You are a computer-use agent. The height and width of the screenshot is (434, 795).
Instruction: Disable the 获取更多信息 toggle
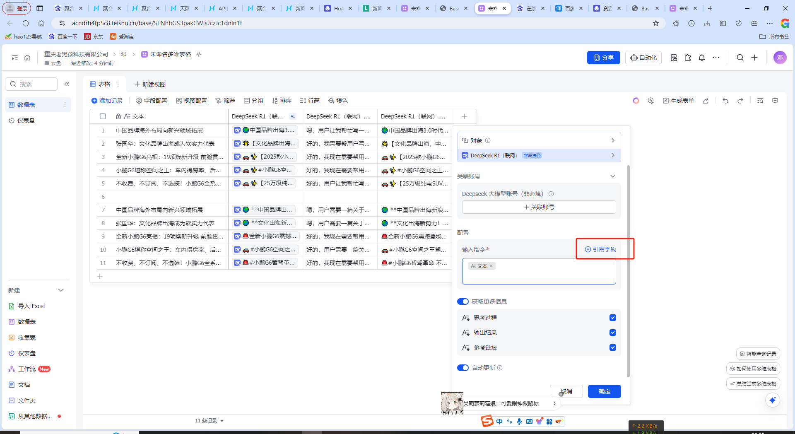pyautogui.click(x=463, y=301)
